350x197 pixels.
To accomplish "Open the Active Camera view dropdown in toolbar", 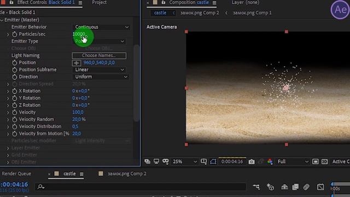I will point(341,161).
